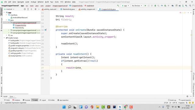Image resolution: width=195 pixels, height=110 pixels.
Task: Toggle the Device File Explorer side tab
Action: pyautogui.click(x=194, y=90)
